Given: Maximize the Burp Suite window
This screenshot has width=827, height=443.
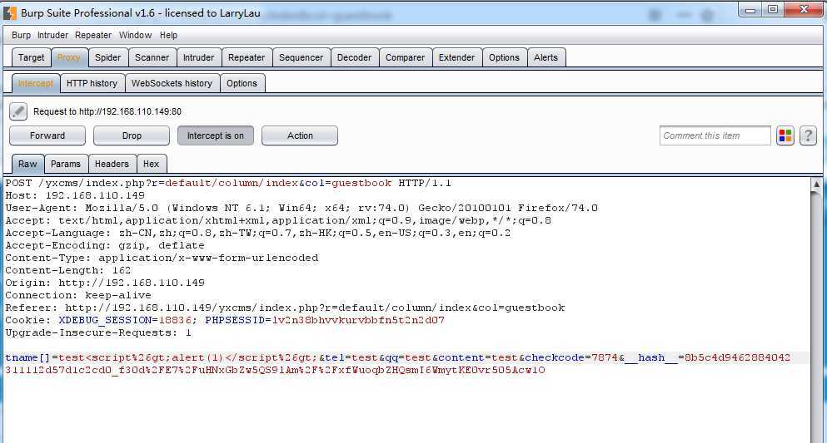Looking at the screenshot, I should pyautogui.click(x=773, y=10).
